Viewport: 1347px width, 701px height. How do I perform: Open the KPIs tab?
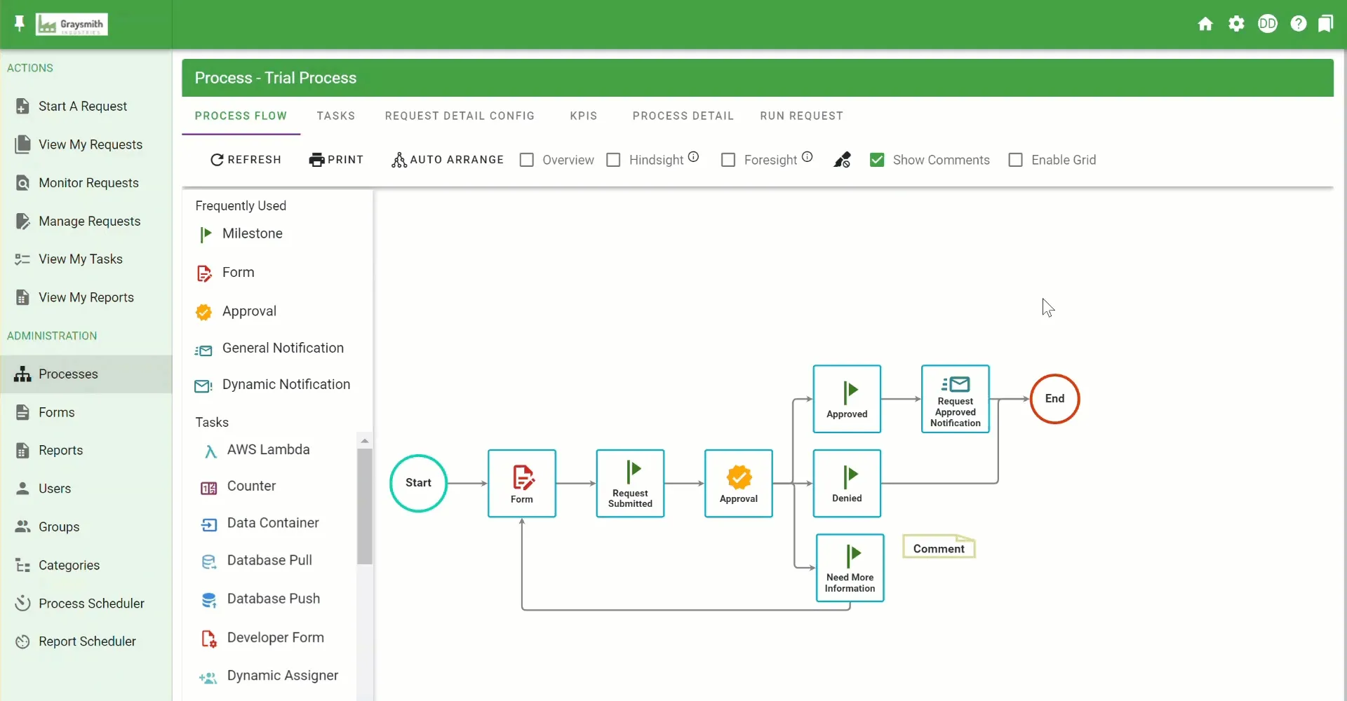[583, 116]
